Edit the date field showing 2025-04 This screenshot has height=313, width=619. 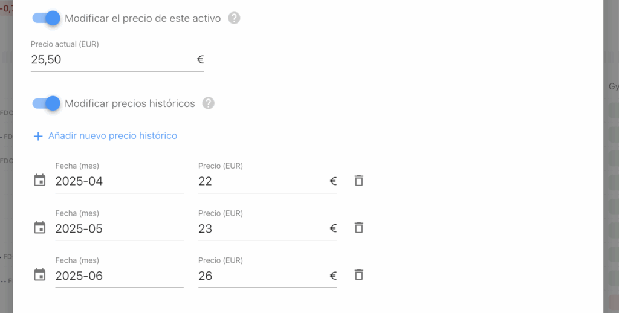(x=118, y=181)
